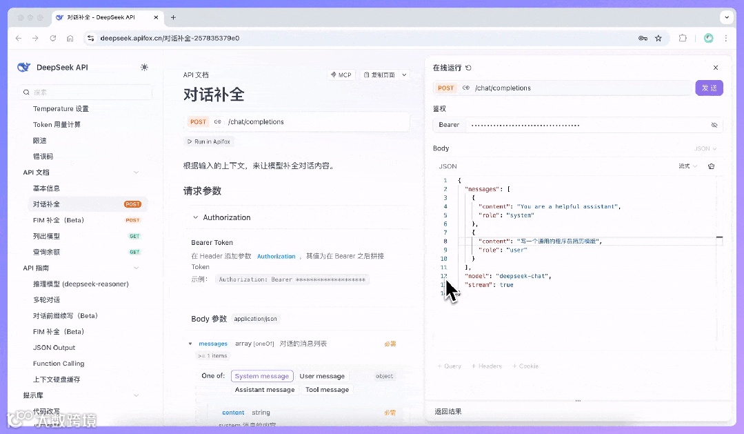Click the password key icon in address bar
The image size is (744, 434).
point(643,38)
